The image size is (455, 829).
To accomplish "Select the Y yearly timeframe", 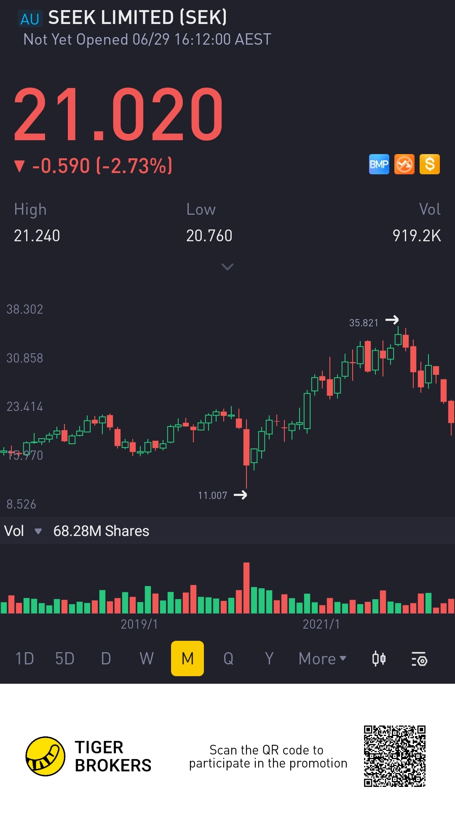I will [269, 658].
